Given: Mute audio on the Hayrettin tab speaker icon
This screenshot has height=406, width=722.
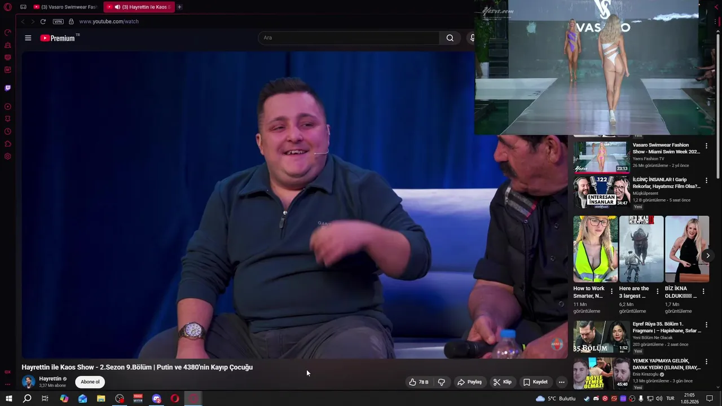Looking at the screenshot, I should tap(117, 7).
